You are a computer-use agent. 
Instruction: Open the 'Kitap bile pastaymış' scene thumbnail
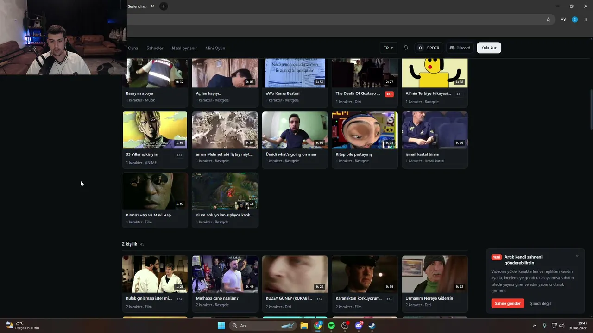(x=365, y=130)
